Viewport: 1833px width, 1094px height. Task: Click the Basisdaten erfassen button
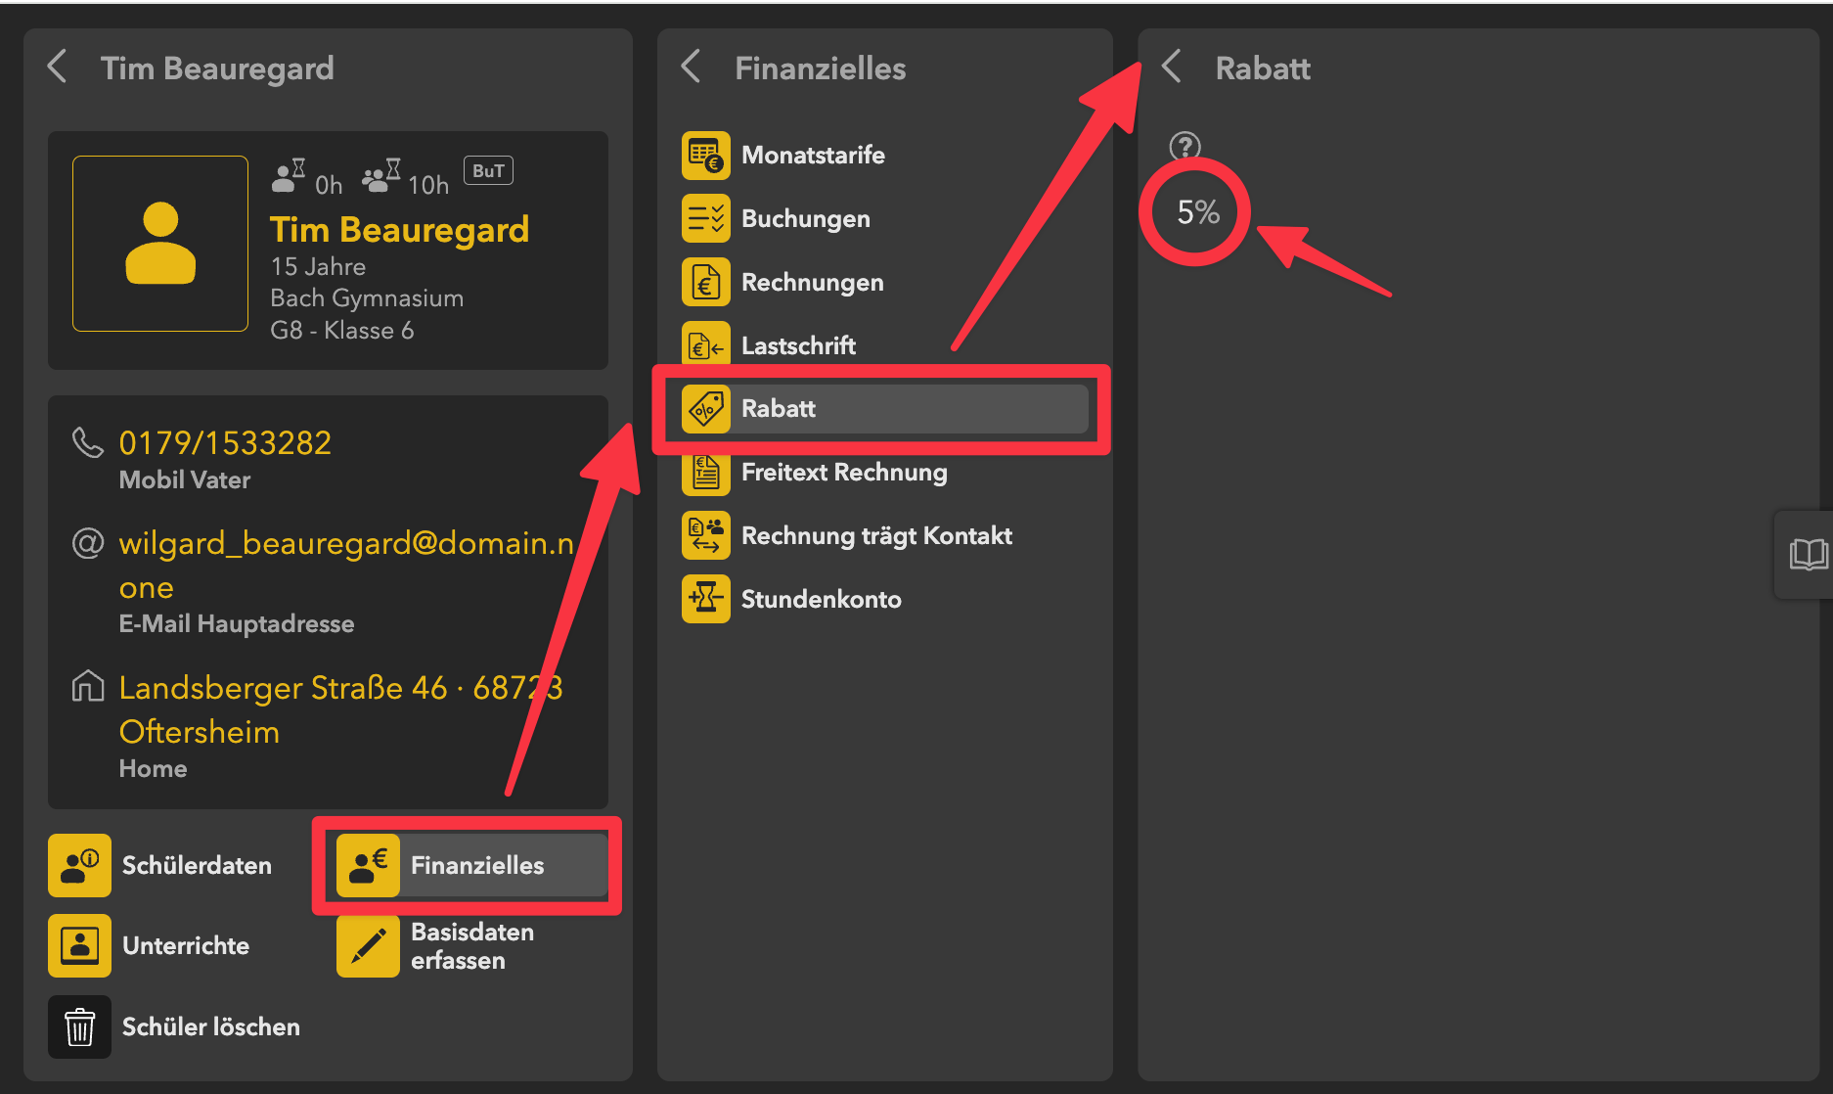[469, 946]
